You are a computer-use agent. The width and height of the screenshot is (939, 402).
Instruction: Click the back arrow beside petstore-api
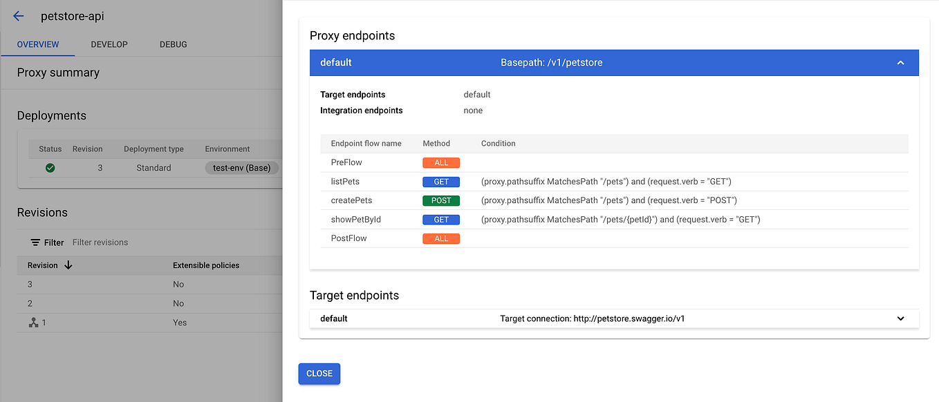pos(17,16)
